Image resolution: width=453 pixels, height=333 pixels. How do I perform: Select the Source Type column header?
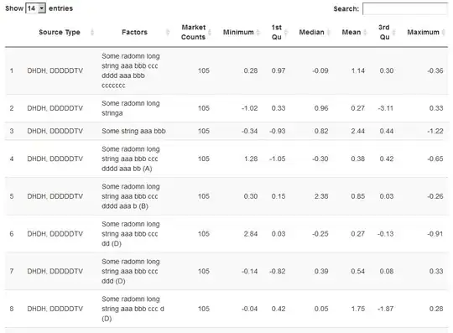tap(60, 32)
